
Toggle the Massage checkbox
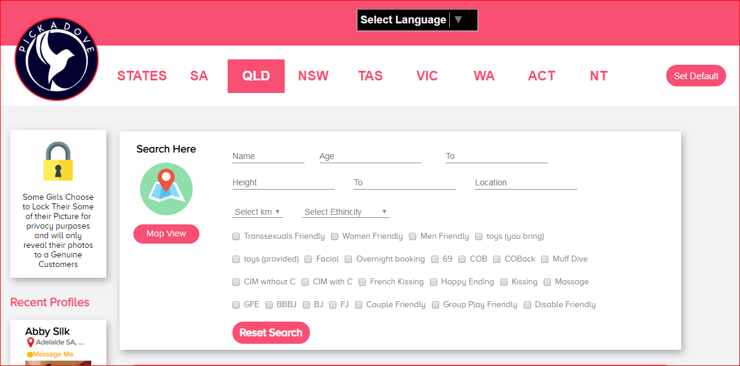(547, 282)
